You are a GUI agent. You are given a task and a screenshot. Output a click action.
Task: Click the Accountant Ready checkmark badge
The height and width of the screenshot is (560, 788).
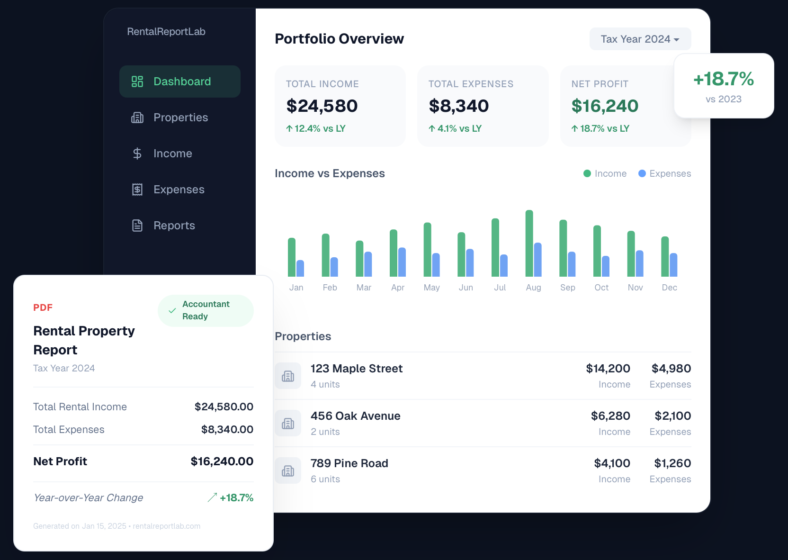206,310
